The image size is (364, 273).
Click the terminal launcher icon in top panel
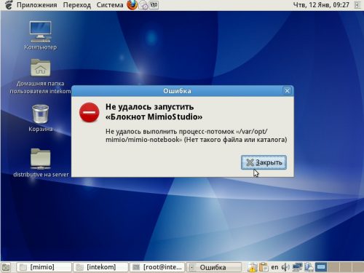pos(154,5)
